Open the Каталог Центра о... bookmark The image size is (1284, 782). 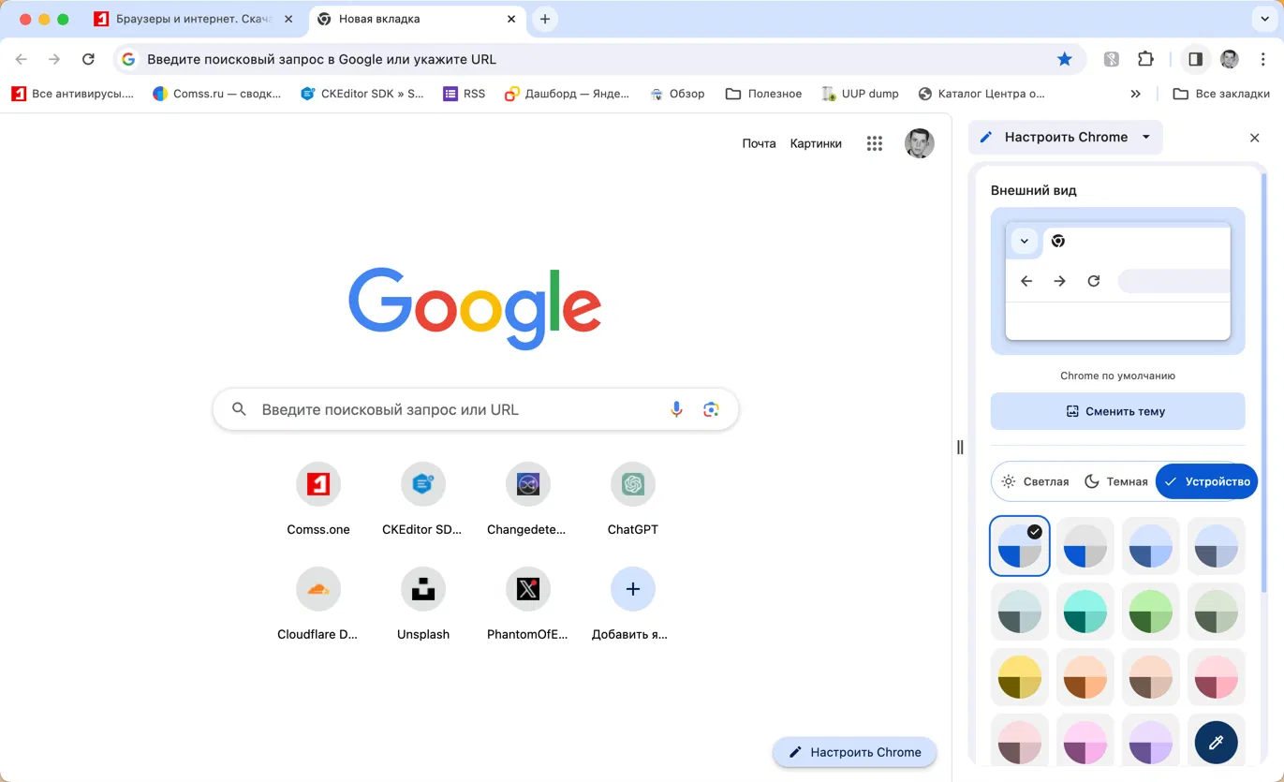click(x=981, y=94)
